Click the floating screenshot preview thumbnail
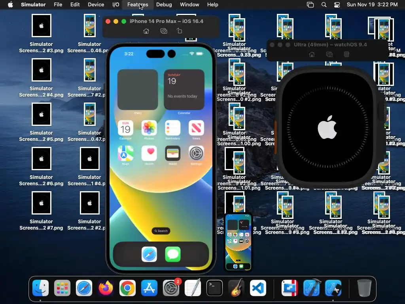 pyautogui.click(x=238, y=242)
